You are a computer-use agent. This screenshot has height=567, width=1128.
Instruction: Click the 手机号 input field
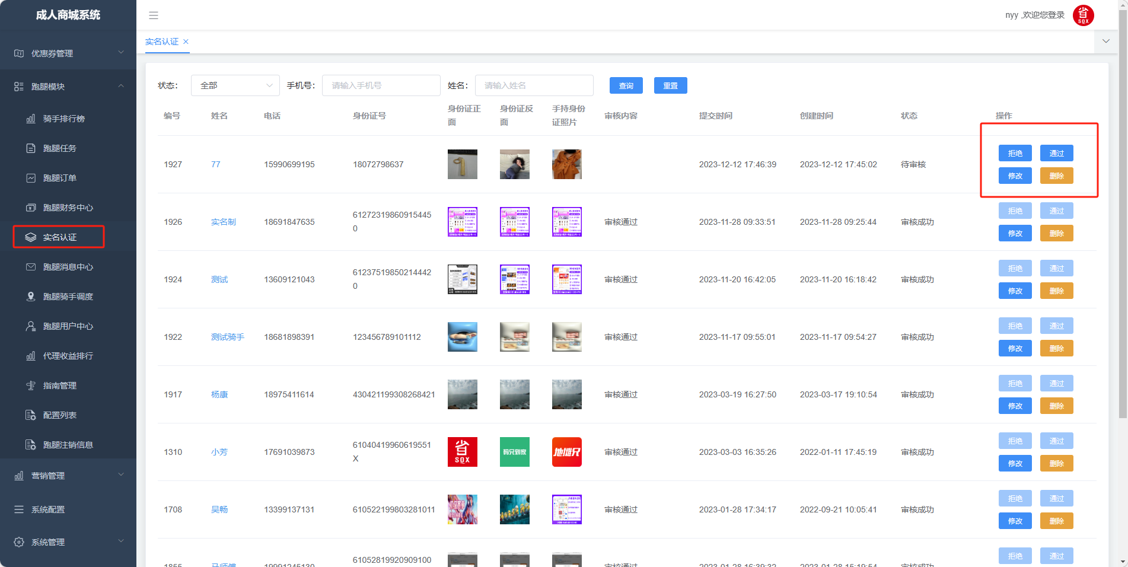[x=381, y=85]
